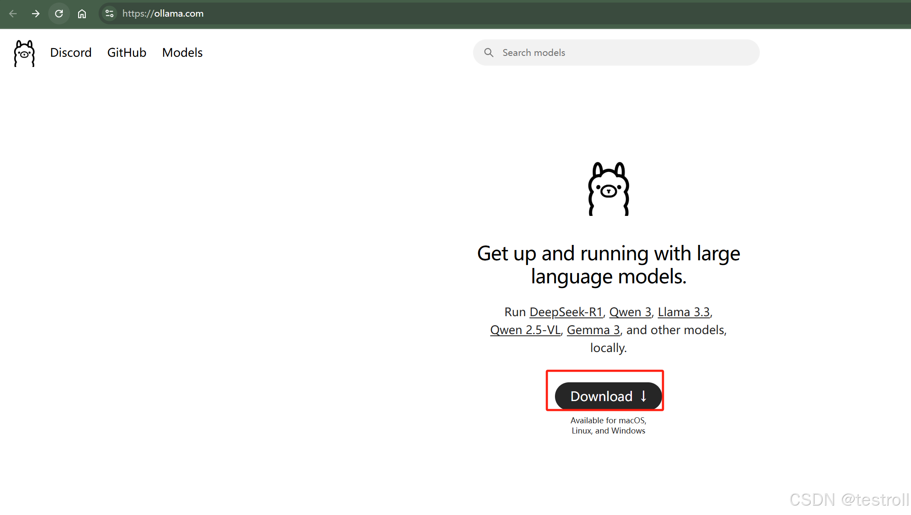The height and width of the screenshot is (515, 911).
Task: Click the browser back arrow
Action: pyautogui.click(x=13, y=14)
